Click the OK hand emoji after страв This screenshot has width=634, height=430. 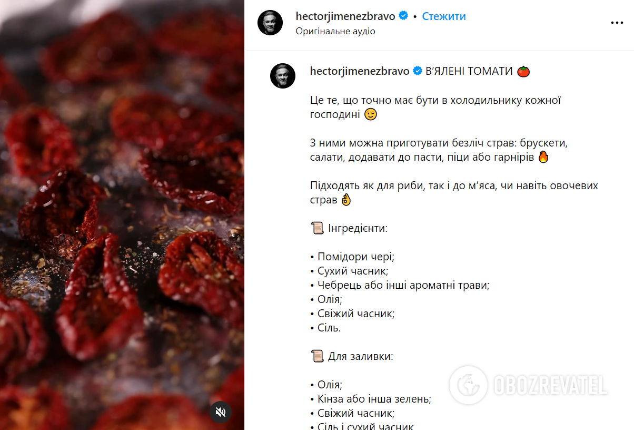(345, 199)
